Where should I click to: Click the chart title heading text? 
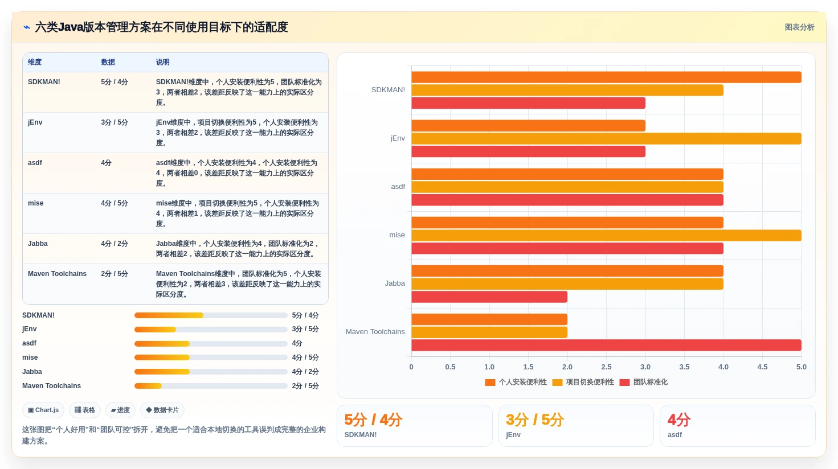pyautogui.click(x=161, y=27)
